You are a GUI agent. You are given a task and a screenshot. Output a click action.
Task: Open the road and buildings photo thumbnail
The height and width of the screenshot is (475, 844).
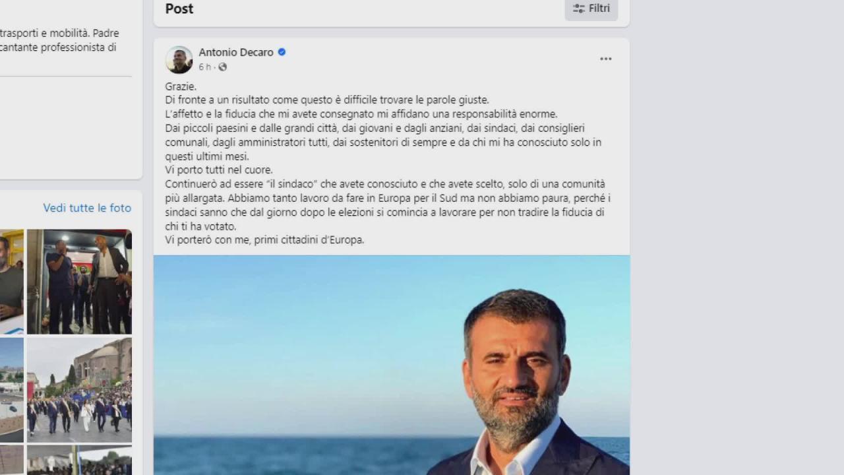tap(11, 390)
